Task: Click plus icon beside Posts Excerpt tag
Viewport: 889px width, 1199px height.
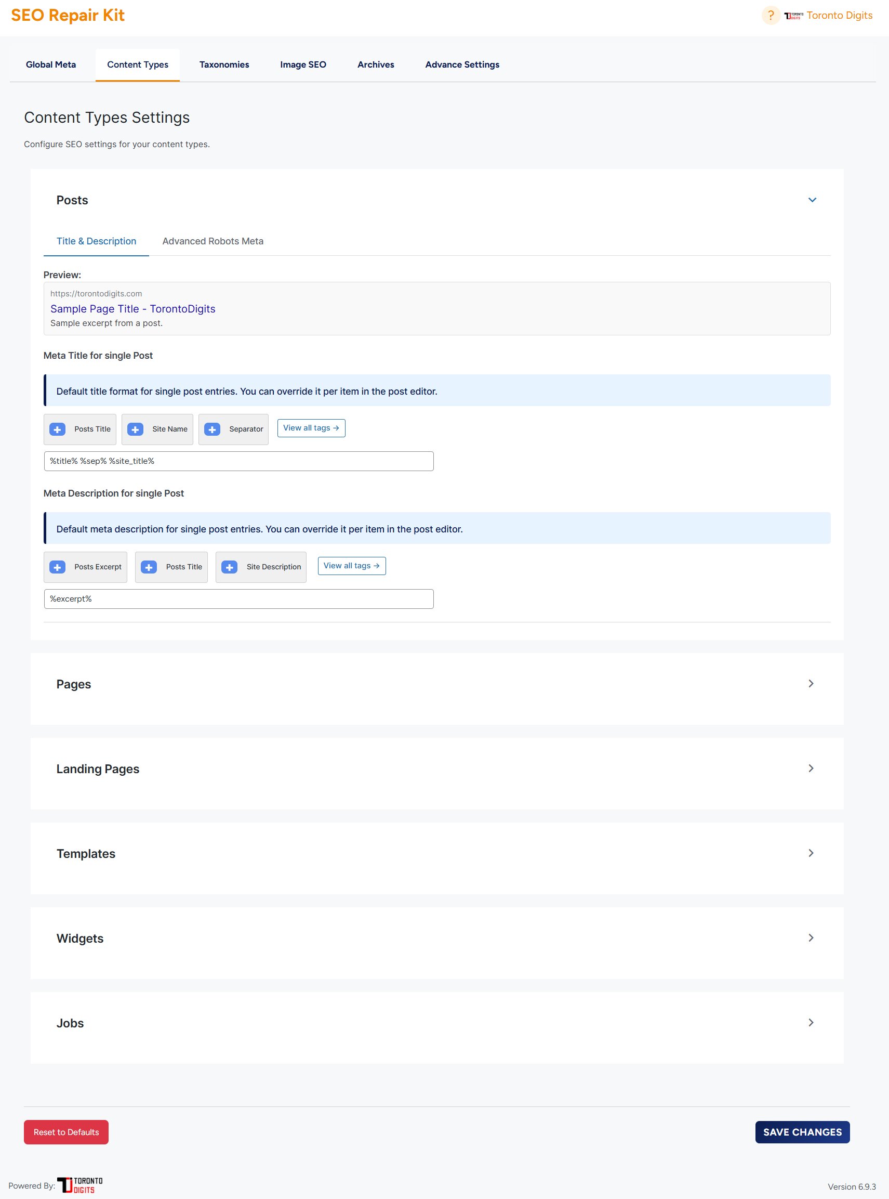Action: (x=58, y=567)
